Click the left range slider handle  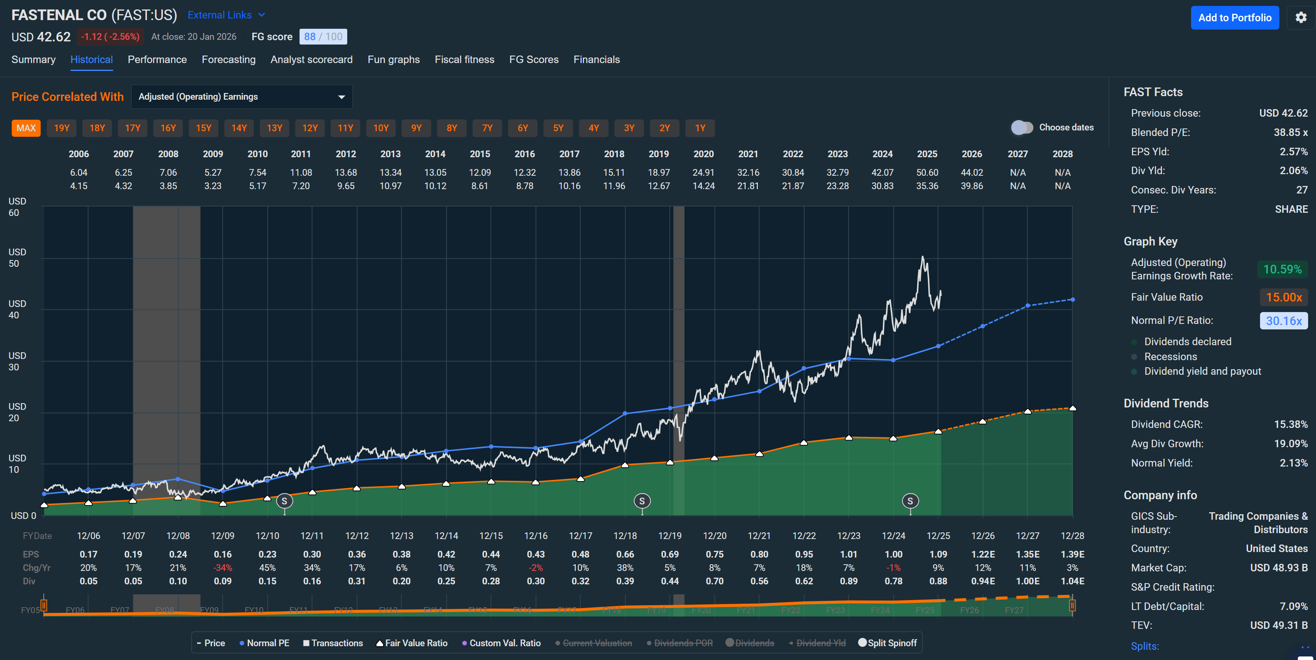pos(44,605)
